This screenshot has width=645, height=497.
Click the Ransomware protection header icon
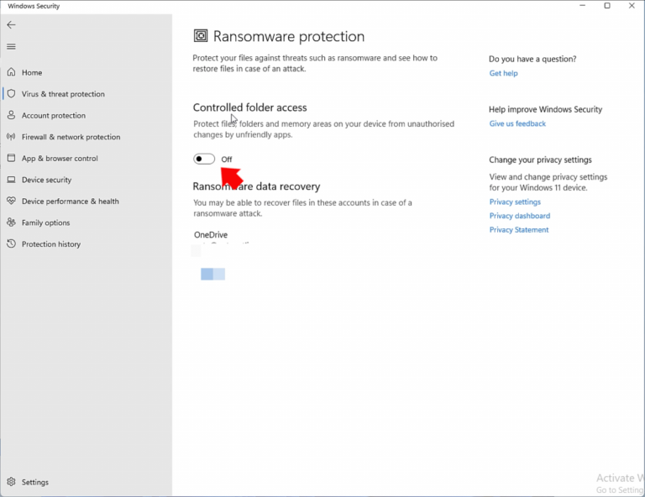point(201,36)
